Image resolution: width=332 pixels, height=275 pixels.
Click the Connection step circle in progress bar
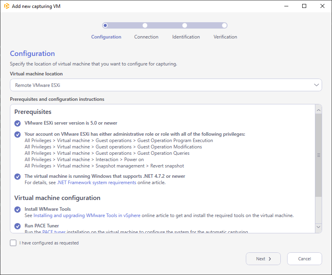[145, 25]
